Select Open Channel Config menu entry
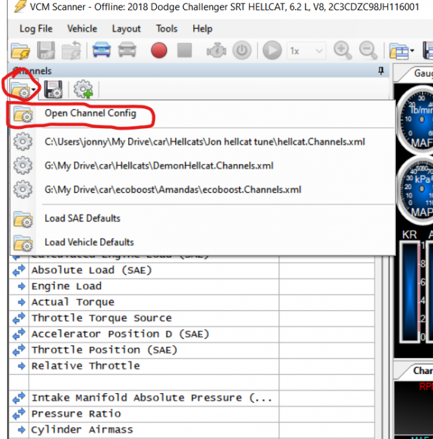 click(x=90, y=114)
